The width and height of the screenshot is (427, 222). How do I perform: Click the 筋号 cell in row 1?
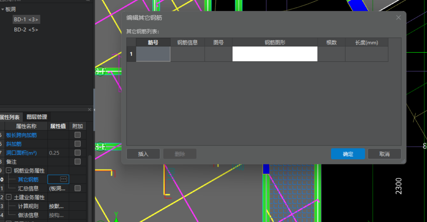(x=153, y=54)
